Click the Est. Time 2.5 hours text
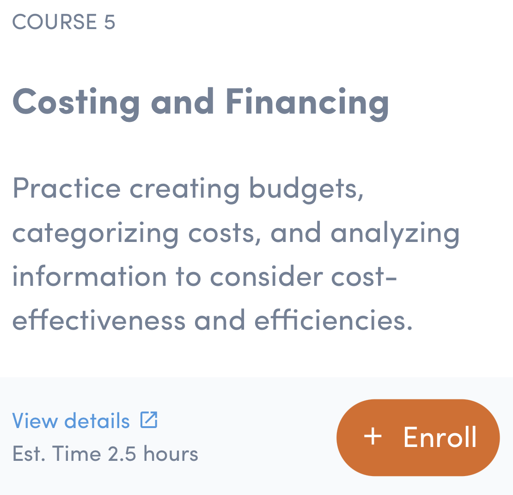Image resolution: width=513 pixels, height=495 pixels. point(105,453)
